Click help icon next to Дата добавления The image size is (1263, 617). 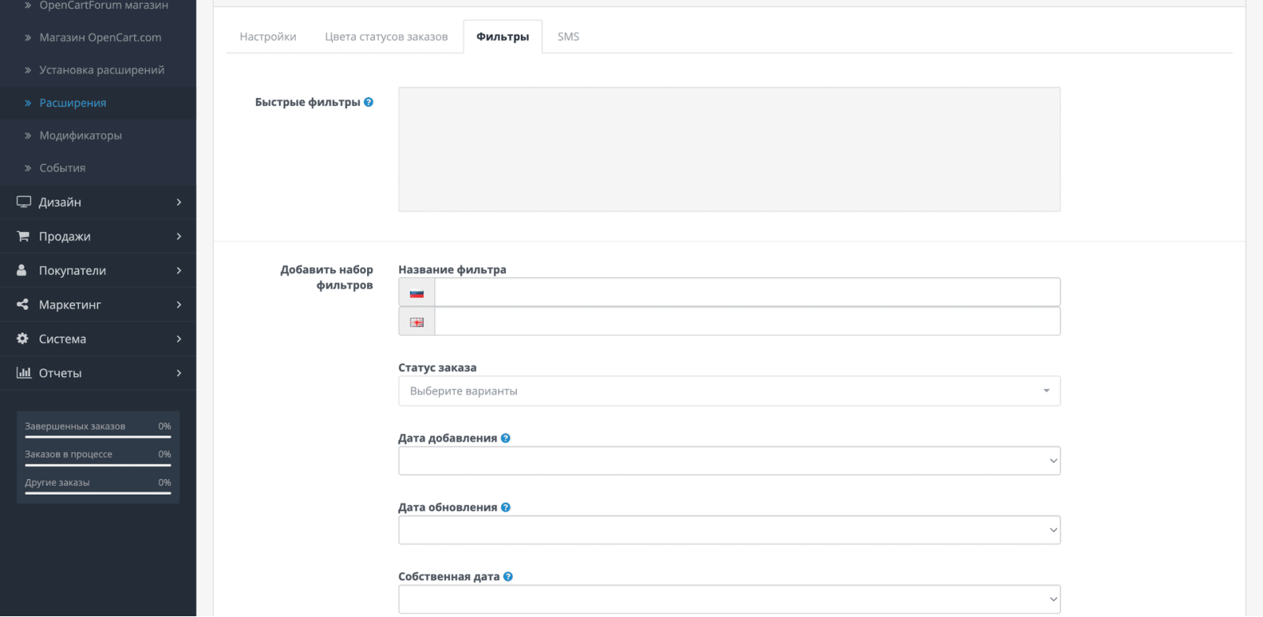pos(506,439)
